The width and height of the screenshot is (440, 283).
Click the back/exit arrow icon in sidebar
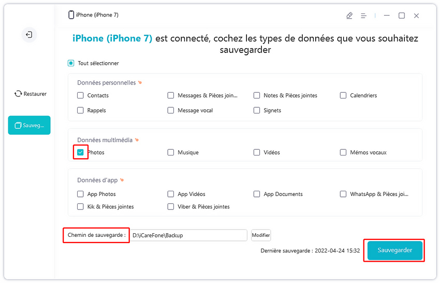click(x=29, y=35)
